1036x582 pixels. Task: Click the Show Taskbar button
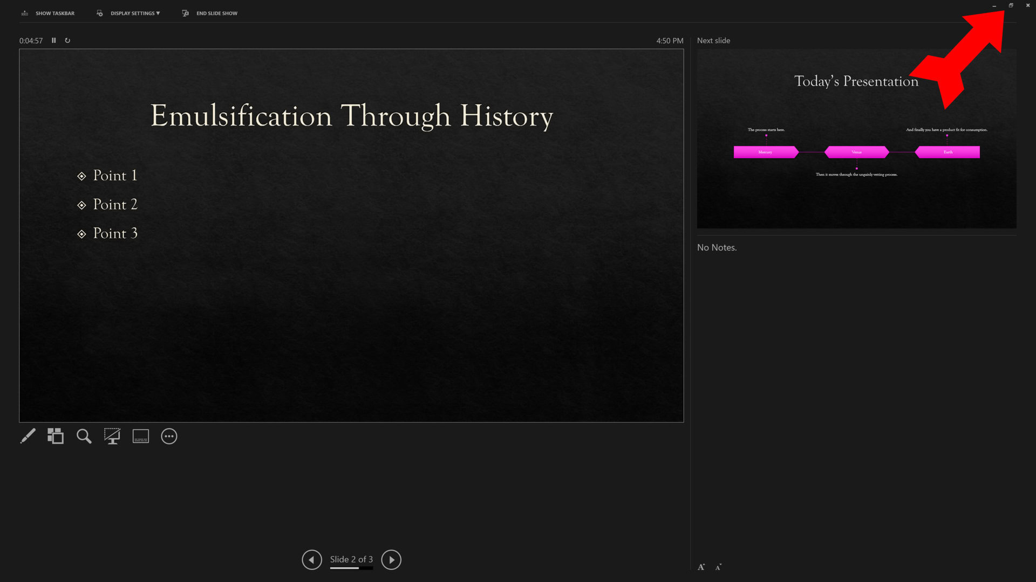pos(47,13)
